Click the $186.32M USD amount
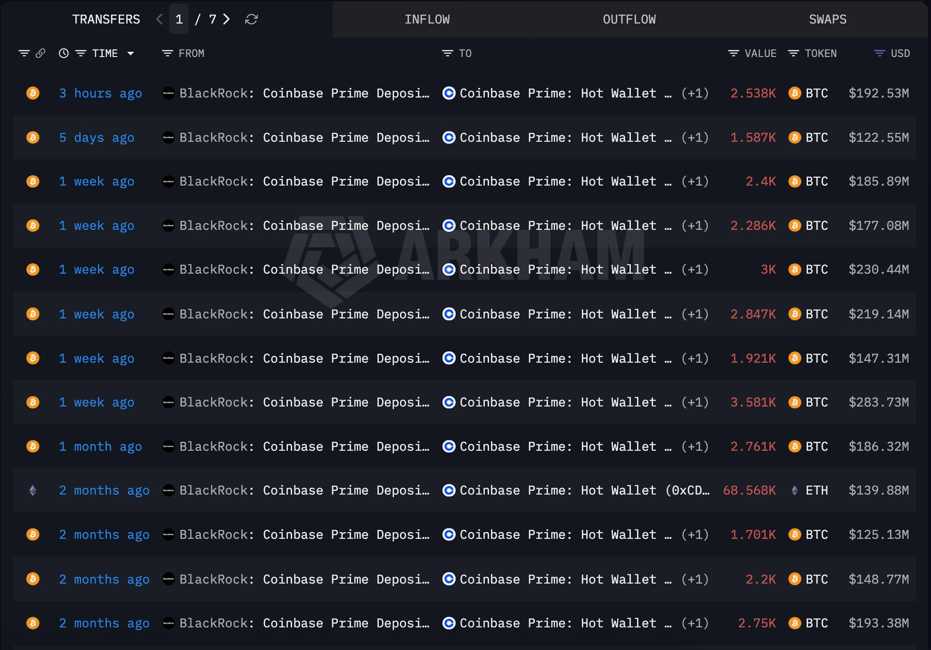931x650 pixels. pyautogui.click(x=879, y=447)
